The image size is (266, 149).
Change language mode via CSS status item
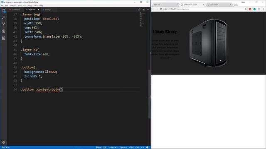[143, 147]
